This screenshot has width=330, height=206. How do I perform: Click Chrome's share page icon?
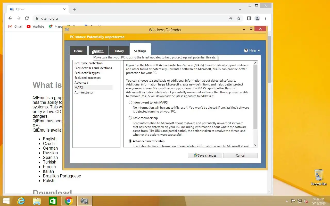pos(230,18)
